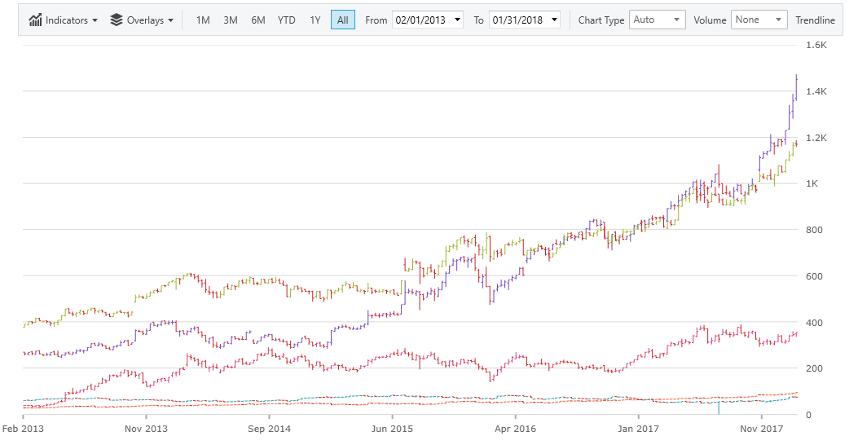Image resolution: width=858 pixels, height=445 pixels.
Task: Select the 1M time range
Action: click(x=203, y=20)
